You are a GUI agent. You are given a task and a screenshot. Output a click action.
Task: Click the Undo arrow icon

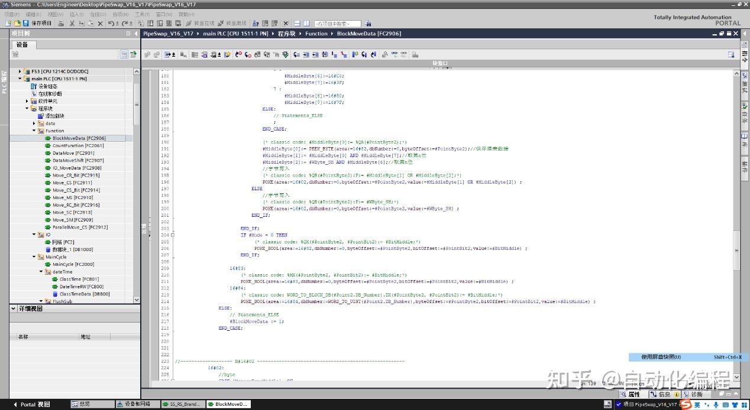[x=111, y=23]
